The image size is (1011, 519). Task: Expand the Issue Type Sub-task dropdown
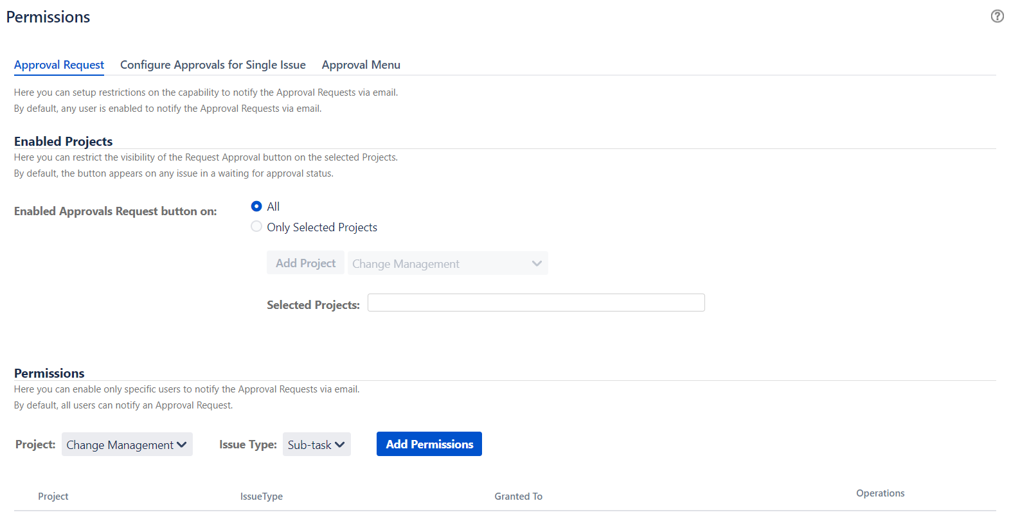click(316, 444)
